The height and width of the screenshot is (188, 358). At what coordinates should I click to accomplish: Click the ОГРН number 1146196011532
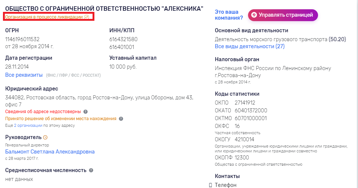tap(22, 39)
